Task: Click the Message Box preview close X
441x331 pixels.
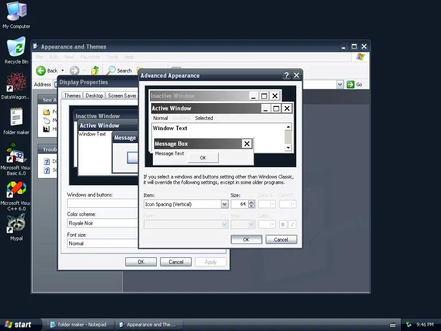Action: [247, 144]
